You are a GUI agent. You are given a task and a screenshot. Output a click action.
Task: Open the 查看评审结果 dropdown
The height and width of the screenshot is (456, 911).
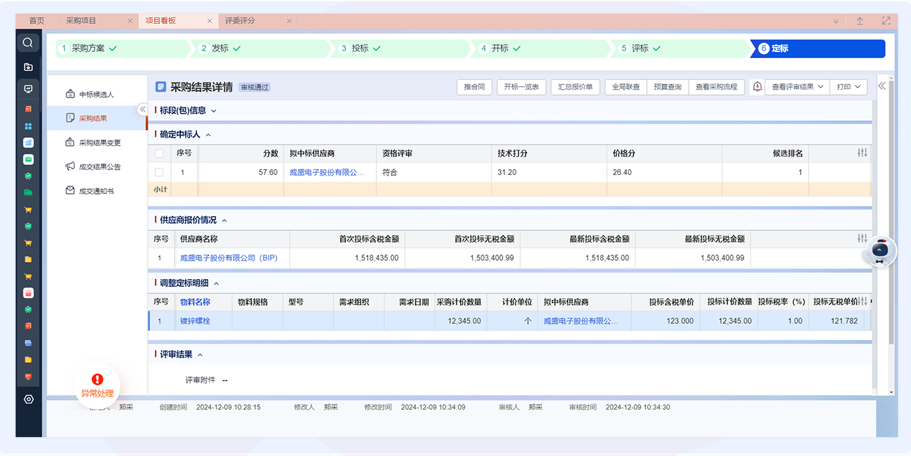point(797,87)
